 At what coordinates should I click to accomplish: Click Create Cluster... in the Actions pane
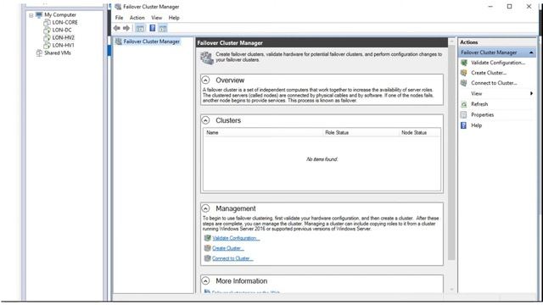click(x=489, y=73)
